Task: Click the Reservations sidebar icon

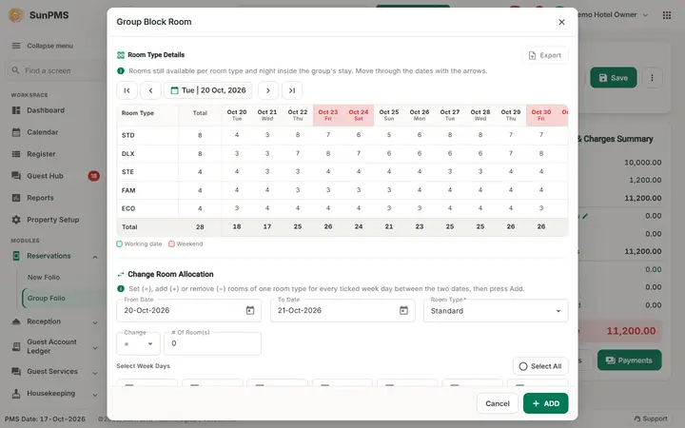Action: (16, 257)
